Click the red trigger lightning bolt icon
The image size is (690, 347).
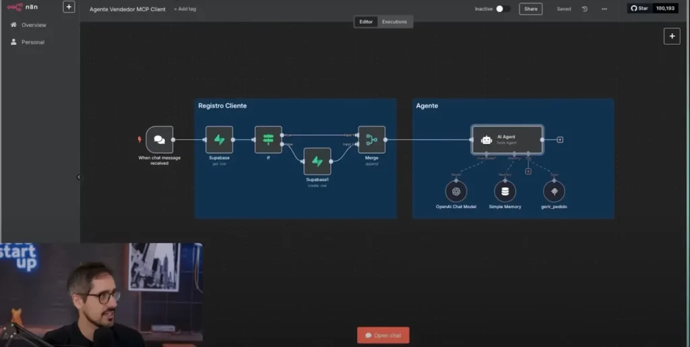coord(139,139)
